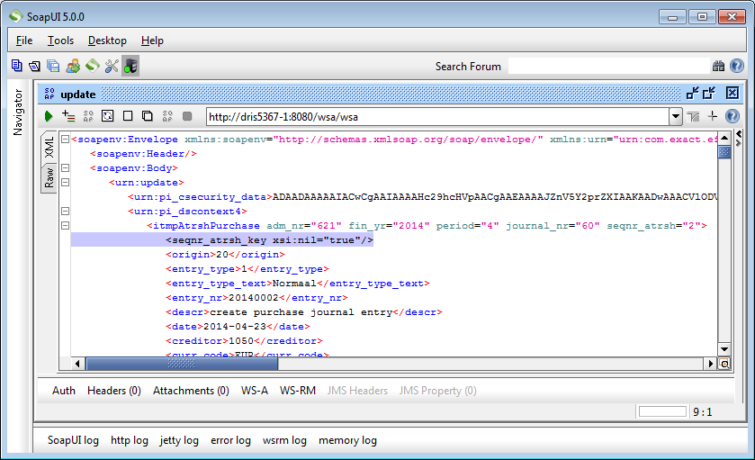This screenshot has width=755, height=460.
Task: Click the horizontal scrollbar right arrow
Action: [x=710, y=364]
